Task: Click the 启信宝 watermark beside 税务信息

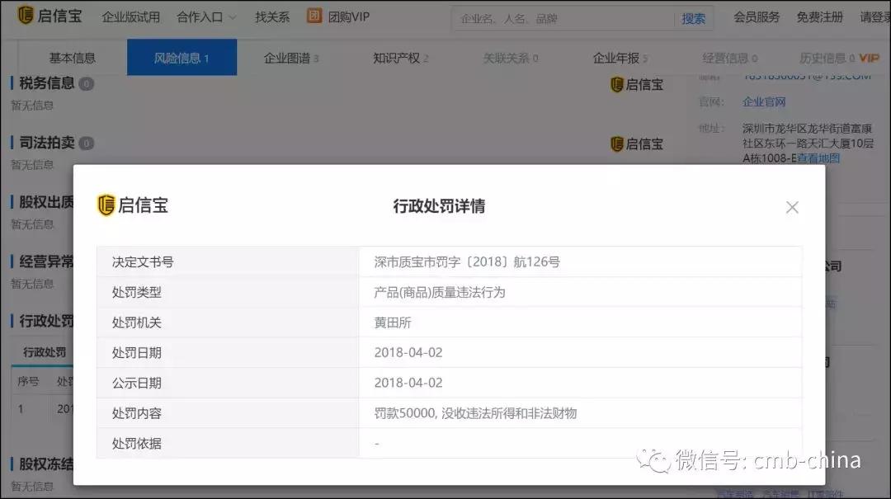Action: (x=636, y=83)
